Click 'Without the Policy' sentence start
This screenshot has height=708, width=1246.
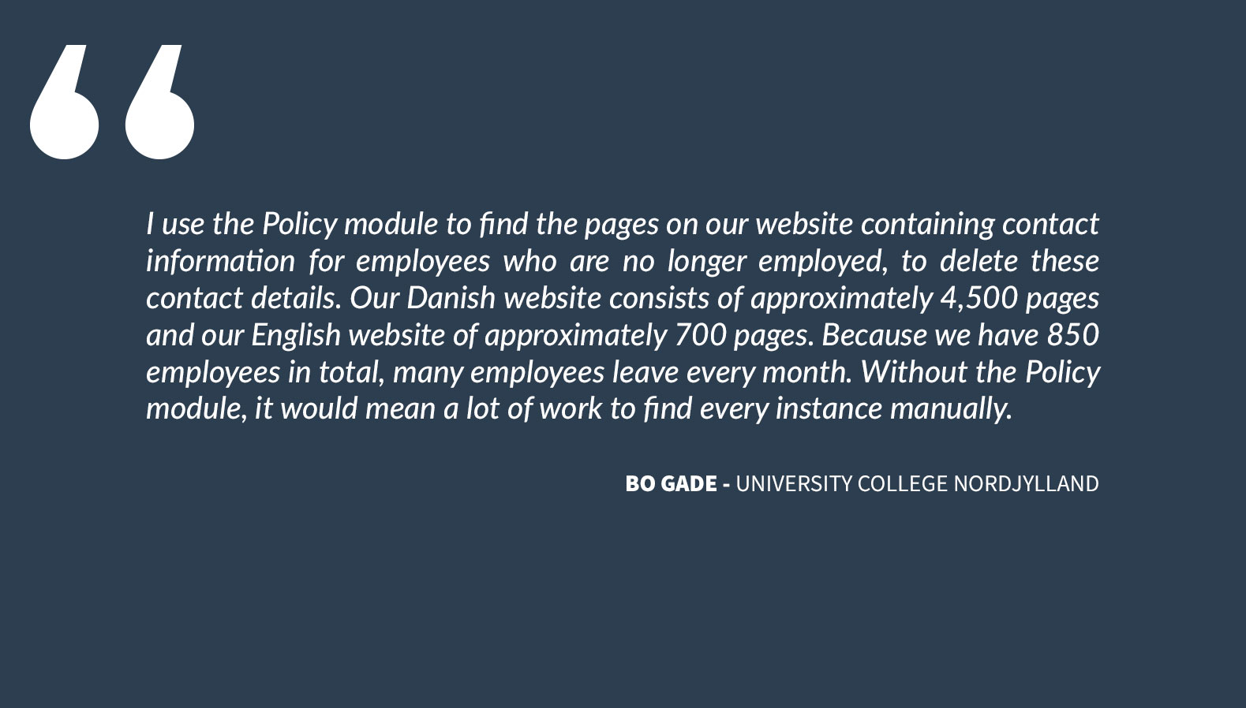(980, 372)
